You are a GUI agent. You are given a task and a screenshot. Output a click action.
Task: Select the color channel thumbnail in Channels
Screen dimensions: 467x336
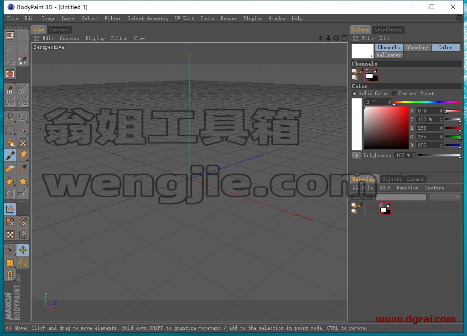(371, 75)
